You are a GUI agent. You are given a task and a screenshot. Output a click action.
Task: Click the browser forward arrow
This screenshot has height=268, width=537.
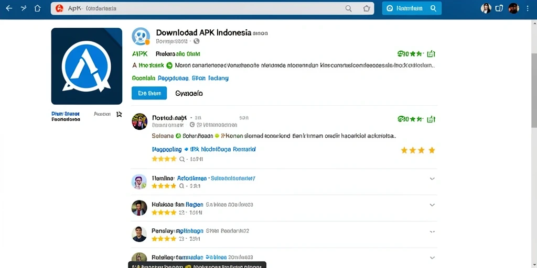pyautogui.click(x=24, y=8)
